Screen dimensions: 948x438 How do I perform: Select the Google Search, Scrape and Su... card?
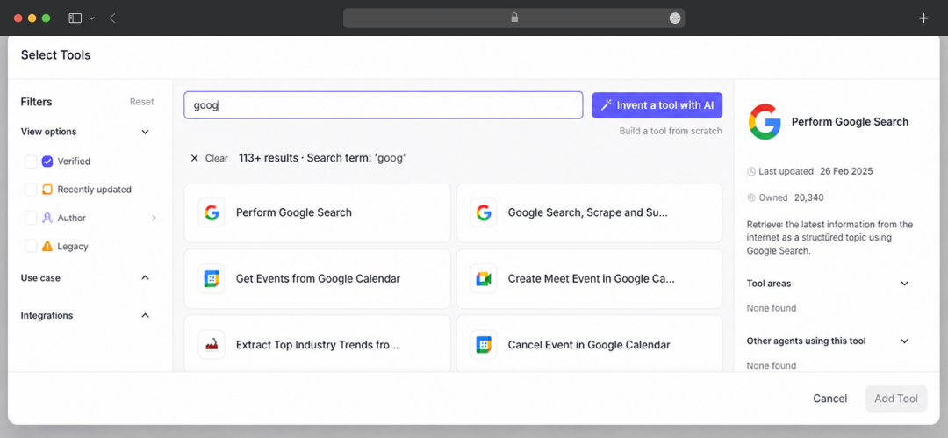(590, 213)
